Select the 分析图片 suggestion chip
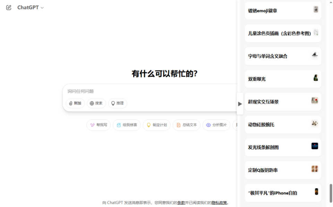 pyautogui.click(x=216, y=125)
